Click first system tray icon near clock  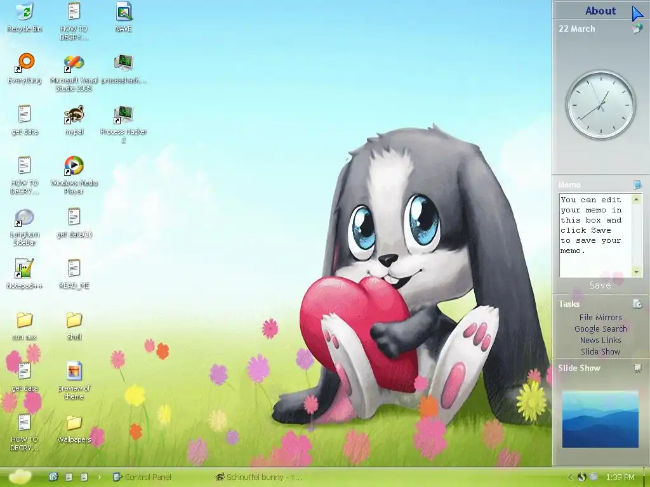[x=582, y=477]
